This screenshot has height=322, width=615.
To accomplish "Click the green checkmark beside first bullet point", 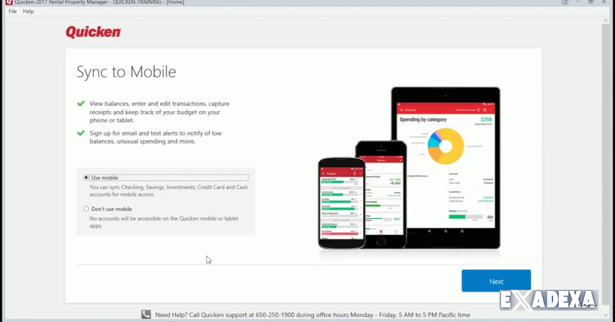I will pos(80,104).
